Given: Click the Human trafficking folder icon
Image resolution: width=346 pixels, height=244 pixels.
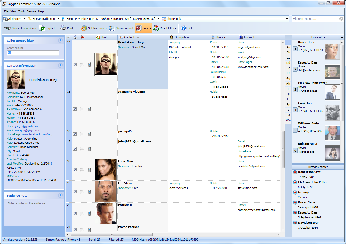Looking at the screenshot, I should 30,19.
